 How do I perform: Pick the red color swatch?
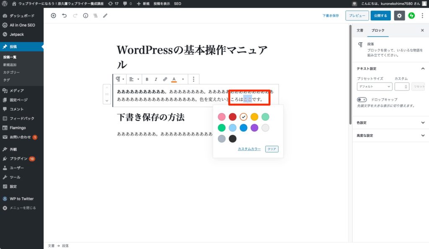[233, 117]
